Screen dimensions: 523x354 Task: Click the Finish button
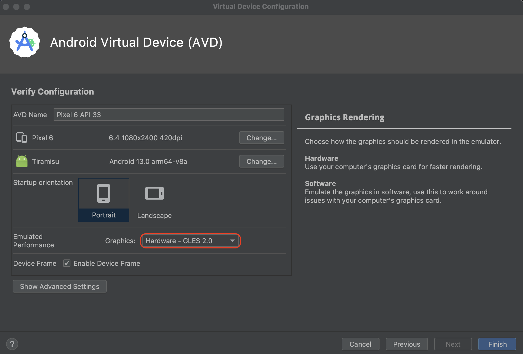coord(497,344)
